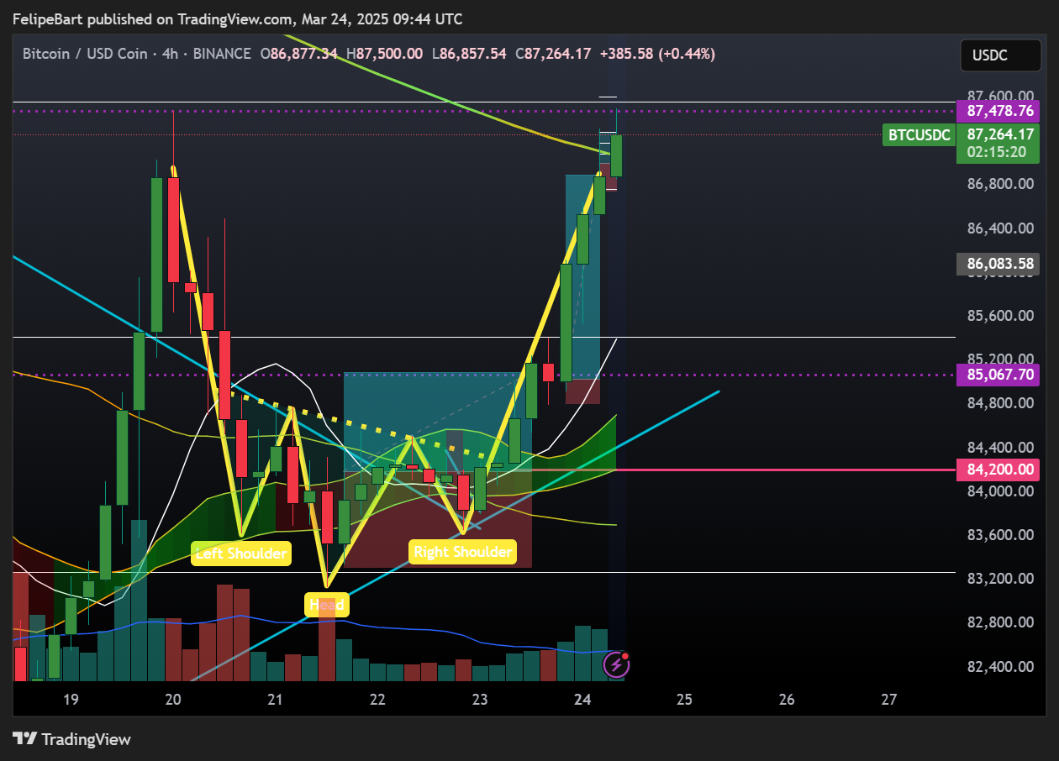Click the 84,200.00 pink price tag
1059x761 pixels.
[x=998, y=470]
